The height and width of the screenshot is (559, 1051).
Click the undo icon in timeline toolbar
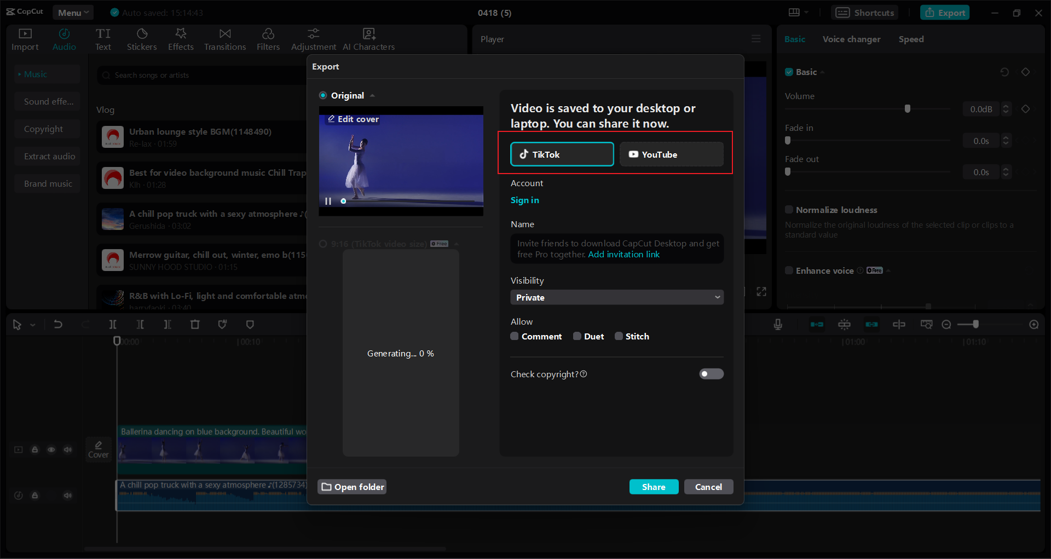click(x=58, y=325)
